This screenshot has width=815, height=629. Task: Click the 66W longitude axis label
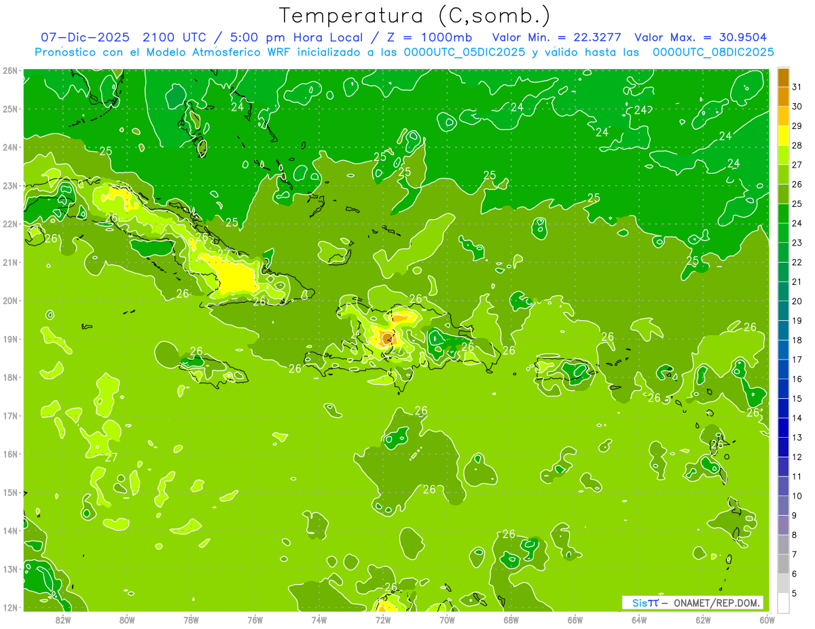(575, 620)
